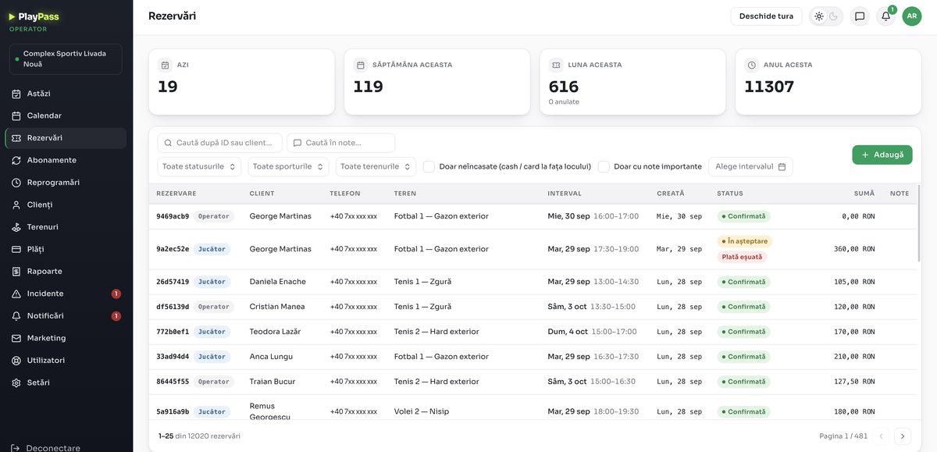Click the calendar icon in date range field

(782, 166)
